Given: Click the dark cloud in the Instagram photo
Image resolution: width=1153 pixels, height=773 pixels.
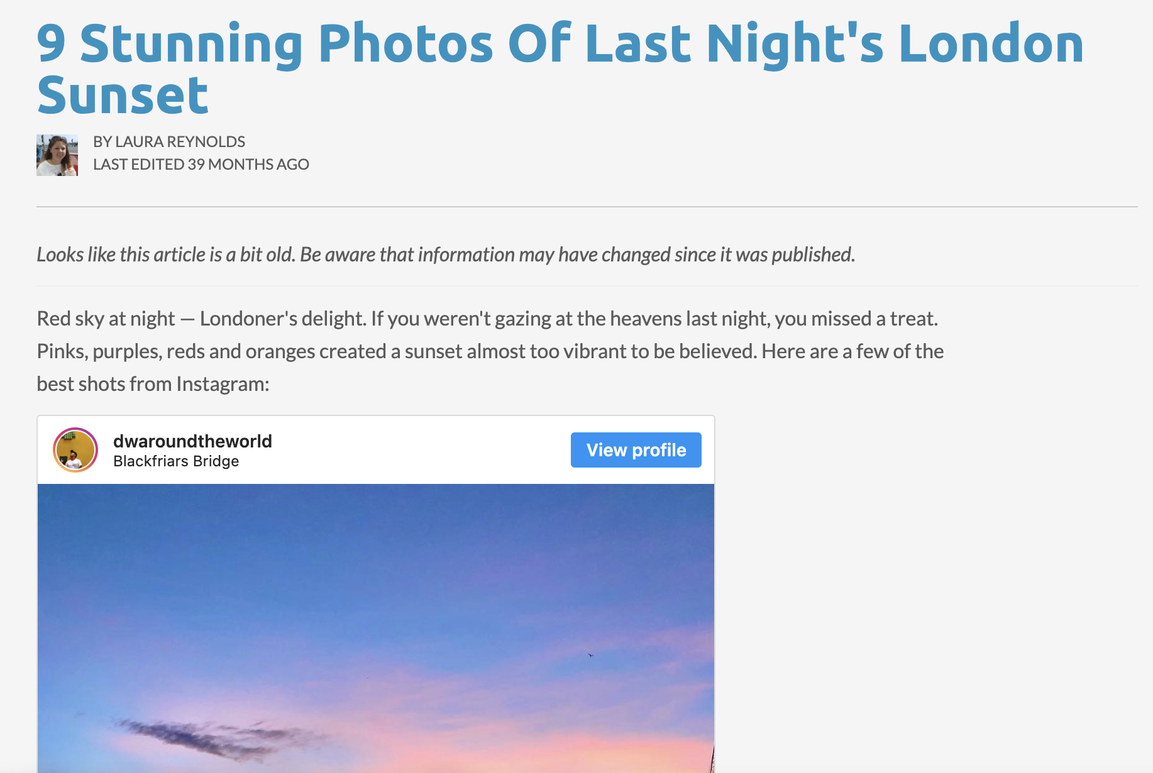Looking at the screenshot, I should [x=214, y=738].
